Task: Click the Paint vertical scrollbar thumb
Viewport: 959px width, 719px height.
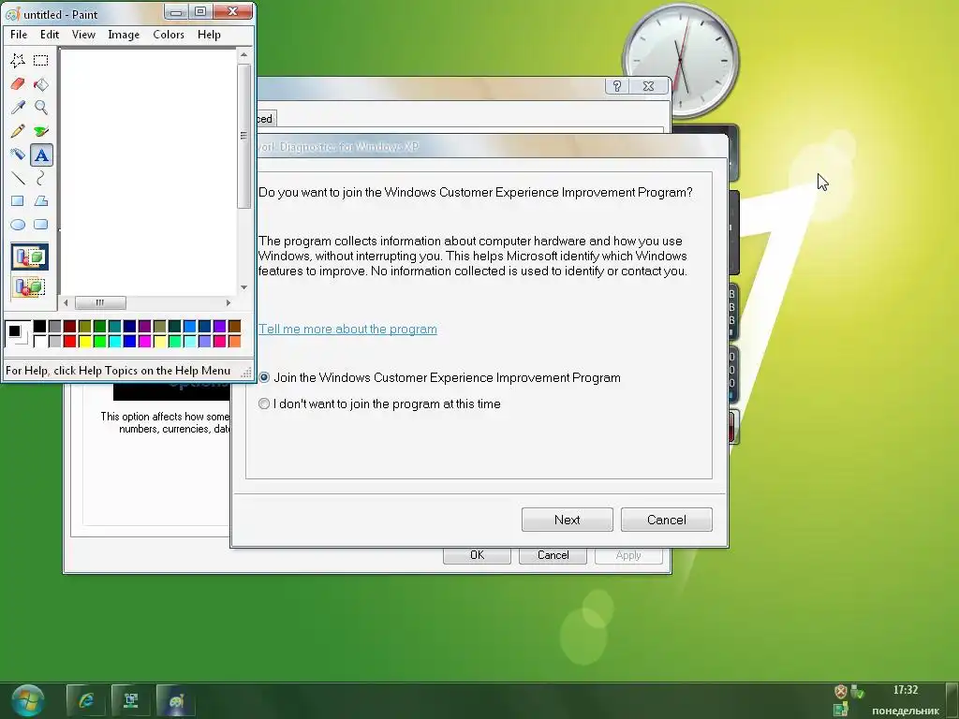Action: pos(244,136)
